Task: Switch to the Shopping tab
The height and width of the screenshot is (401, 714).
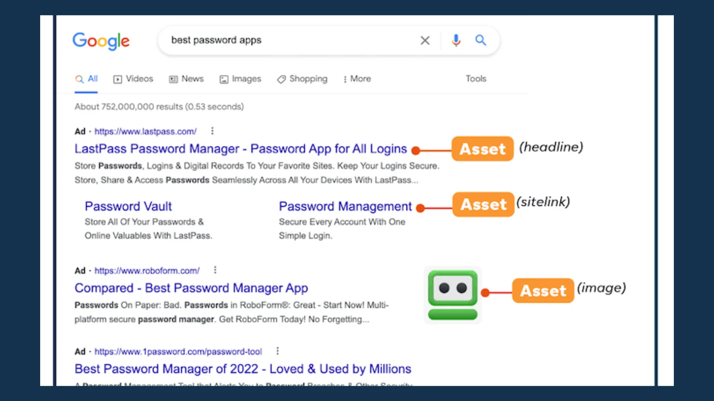Action: click(x=302, y=79)
